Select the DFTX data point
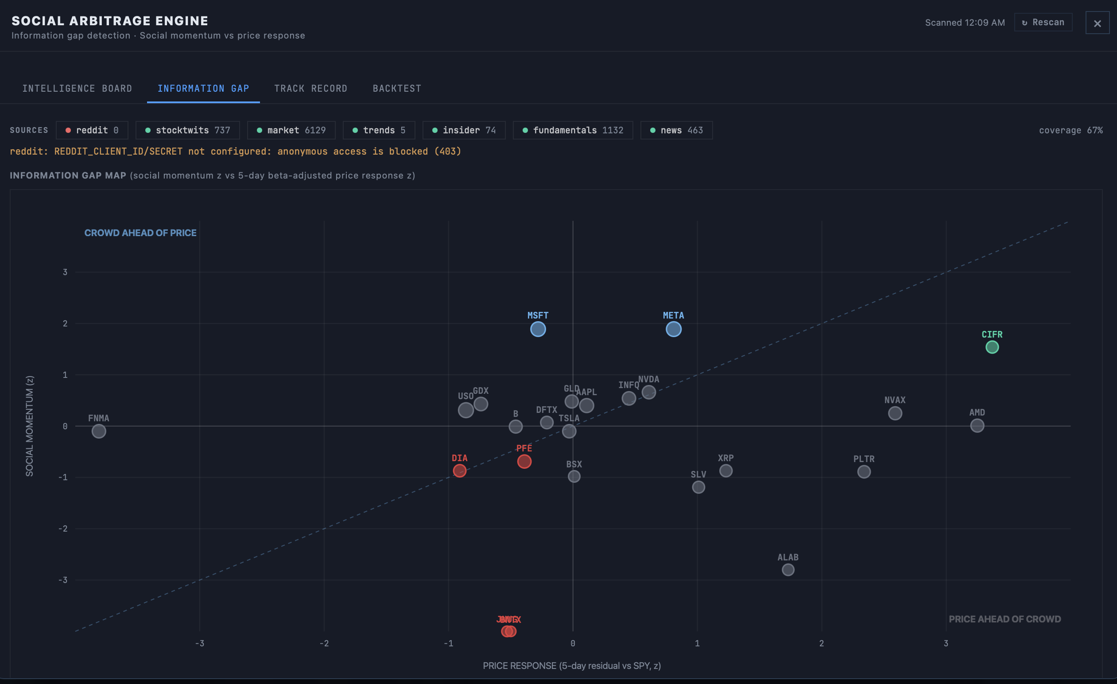Image resolution: width=1117 pixels, height=684 pixels. [547, 422]
